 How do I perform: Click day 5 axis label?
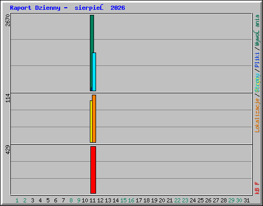[48, 200]
